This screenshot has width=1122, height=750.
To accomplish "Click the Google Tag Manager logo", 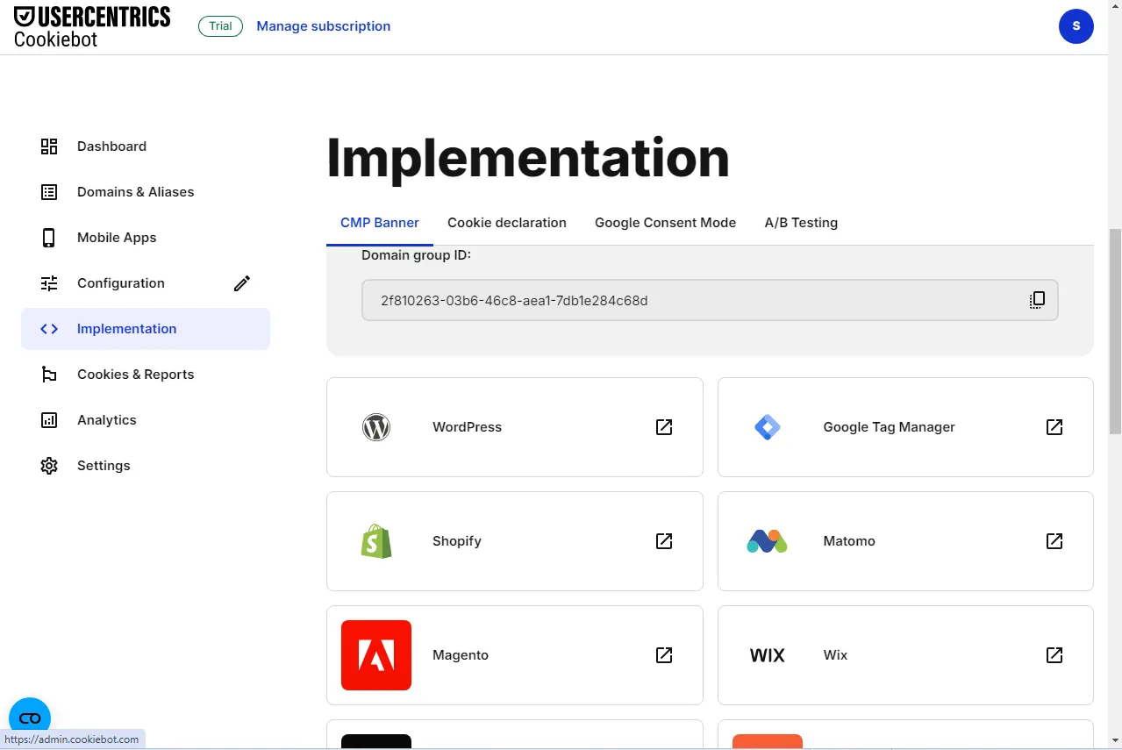I will [768, 427].
